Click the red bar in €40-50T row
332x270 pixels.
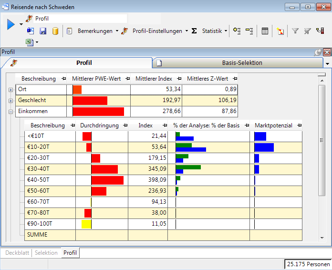tap(107, 180)
